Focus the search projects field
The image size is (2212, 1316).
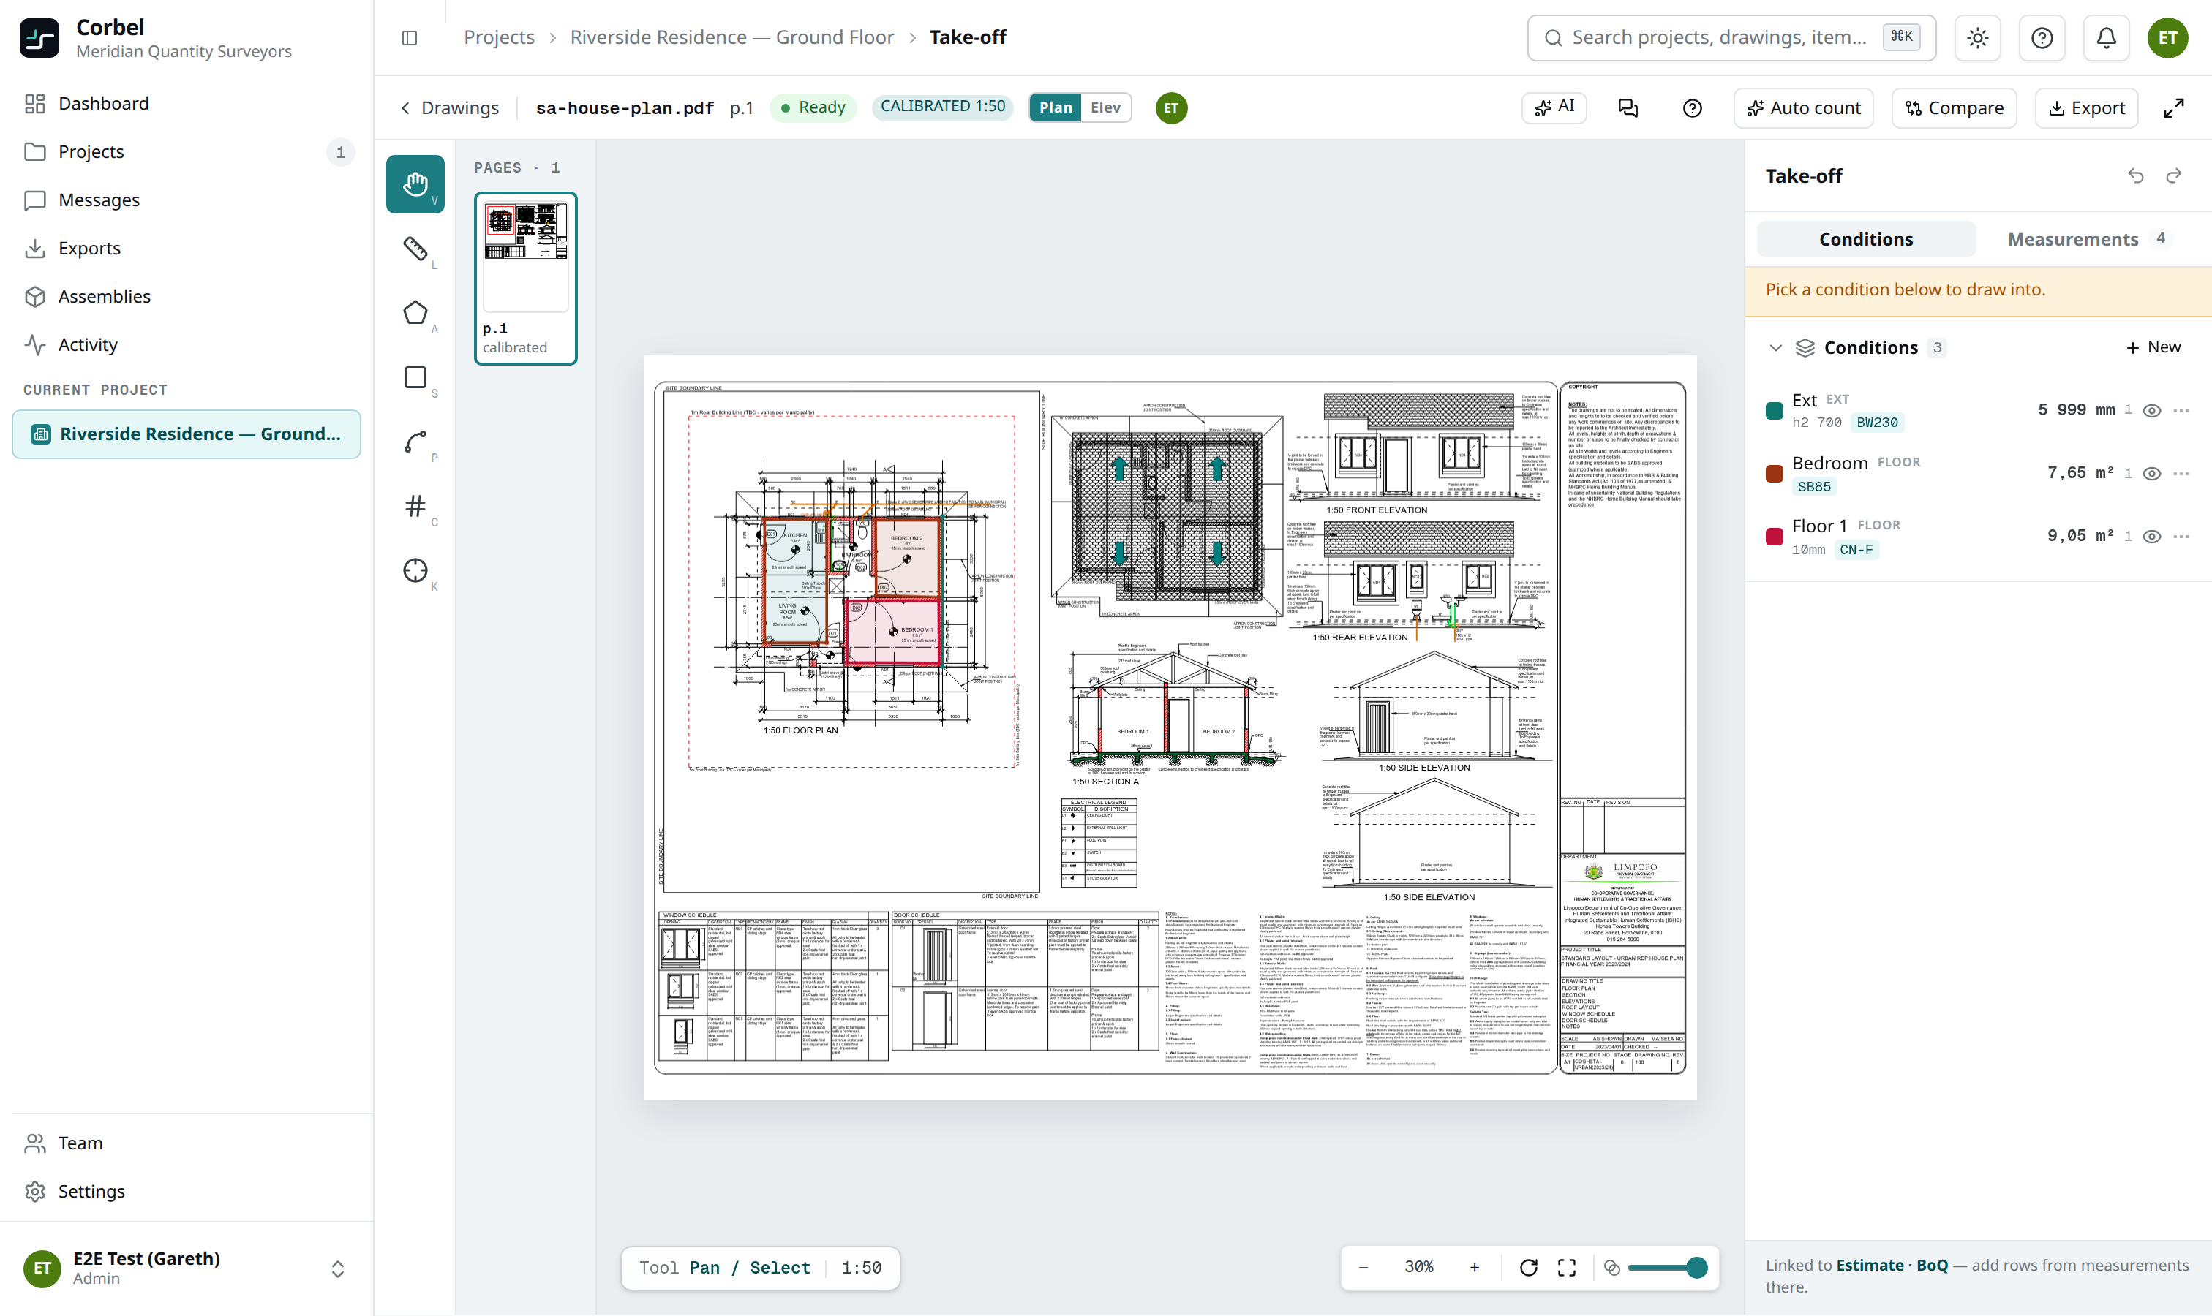1731,37
